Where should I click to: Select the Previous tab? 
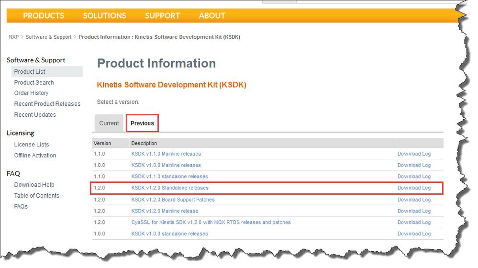coord(142,123)
